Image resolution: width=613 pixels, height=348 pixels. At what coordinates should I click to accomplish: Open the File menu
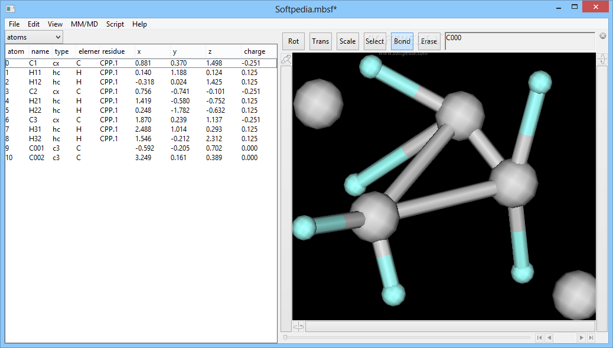14,24
